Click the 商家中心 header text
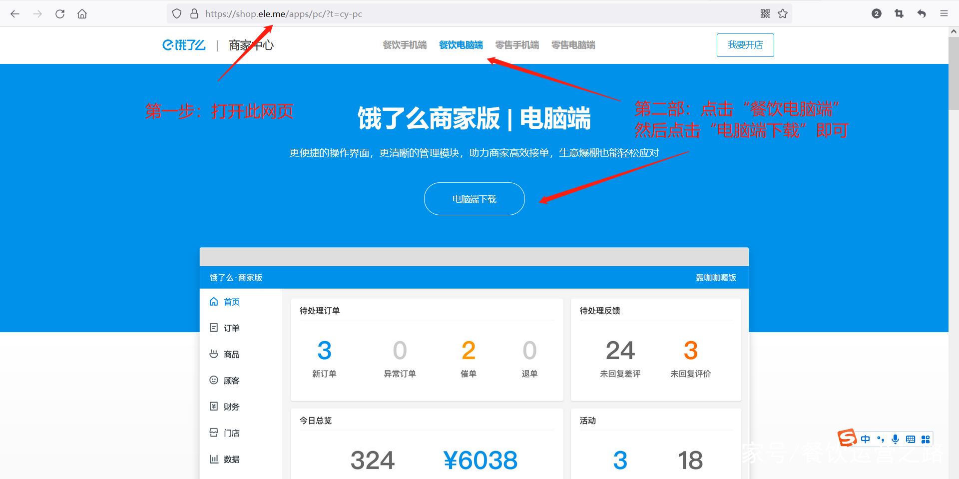 coord(251,45)
